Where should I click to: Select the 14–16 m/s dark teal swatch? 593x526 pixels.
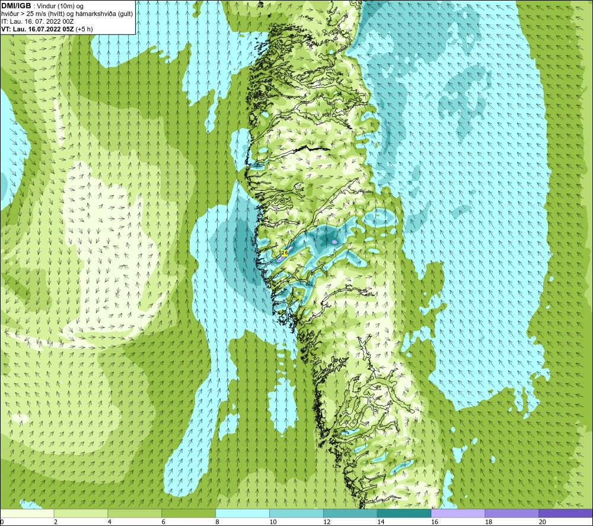404,513
